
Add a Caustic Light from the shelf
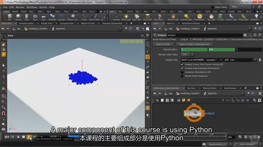[x=231, y=17]
